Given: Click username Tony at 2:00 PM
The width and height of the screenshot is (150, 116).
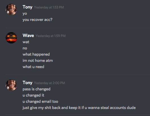Looking at the screenshot, I should pos(27,83).
